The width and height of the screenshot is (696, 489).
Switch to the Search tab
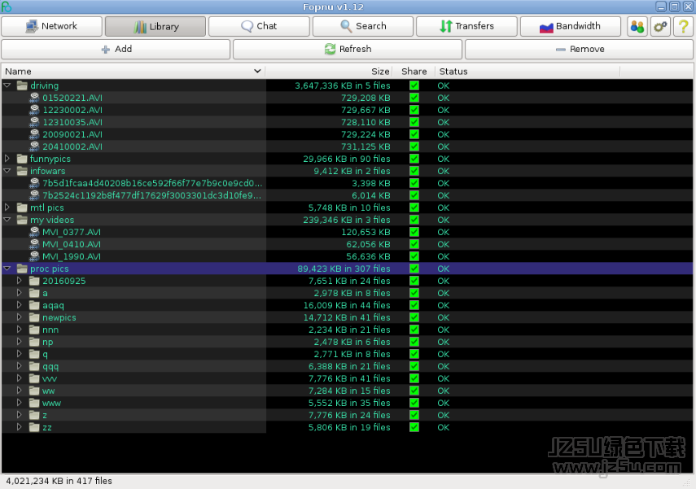tap(363, 26)
